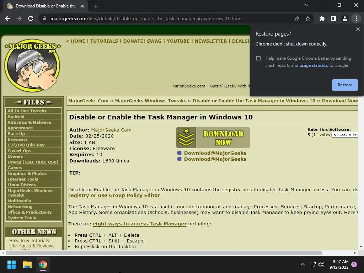Image resolution: width=364 pixels, height=273 pixels.
Task: Bookmark the page with the star icon
Action: click(308, 18)
